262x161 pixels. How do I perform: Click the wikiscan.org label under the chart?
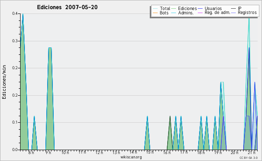click(131, 157)
